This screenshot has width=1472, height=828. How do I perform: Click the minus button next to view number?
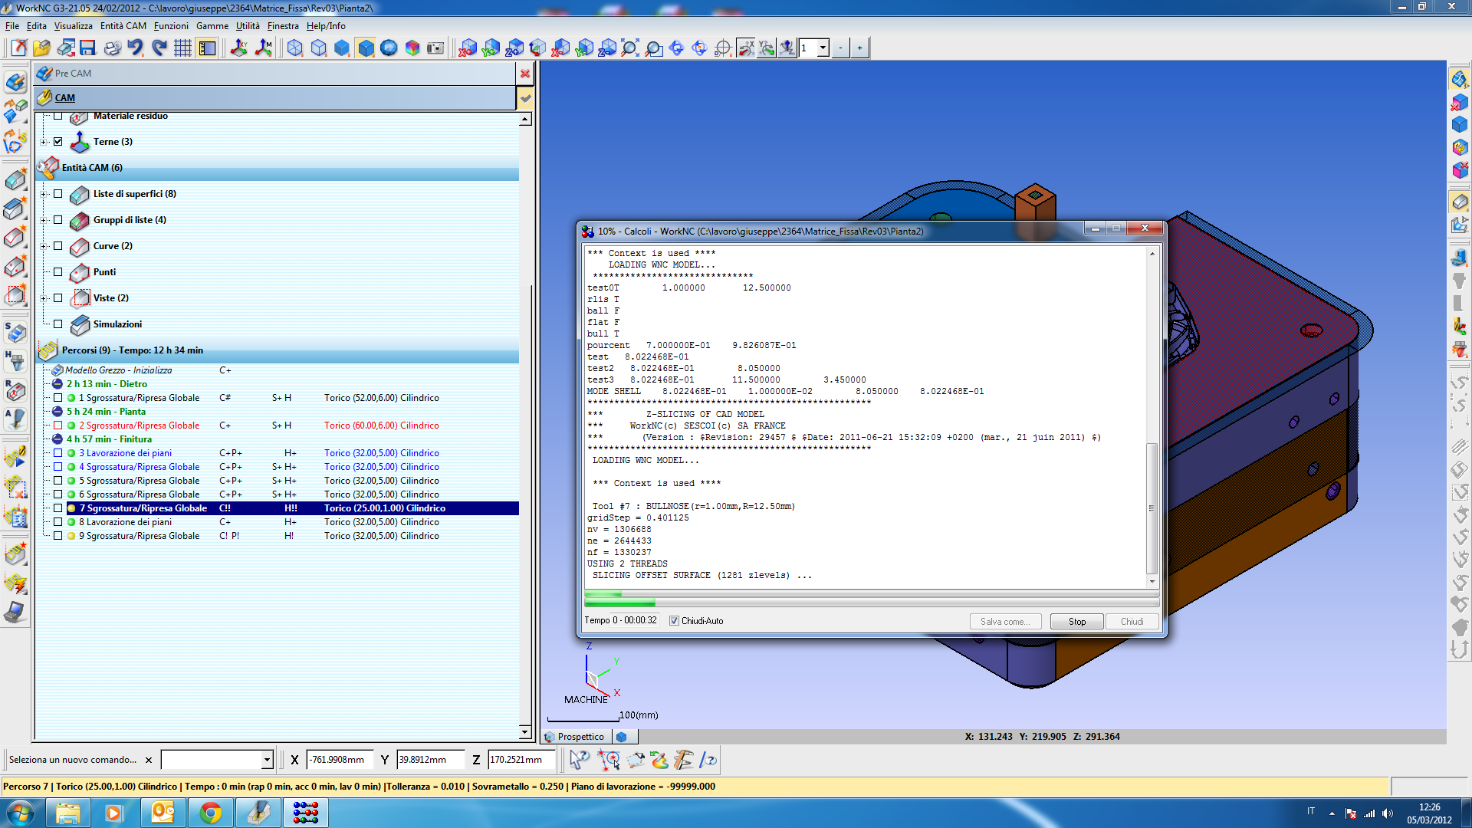tap(841, 48)
